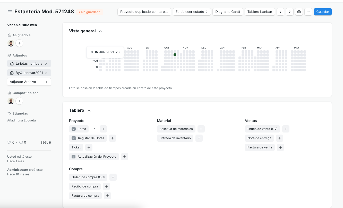Open the tarjetas.numbers attachment
343x208 pixels.
[29, 63]
